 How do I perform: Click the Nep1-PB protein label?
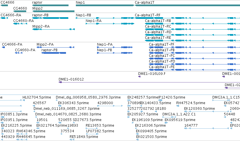(x=104, y=50)
